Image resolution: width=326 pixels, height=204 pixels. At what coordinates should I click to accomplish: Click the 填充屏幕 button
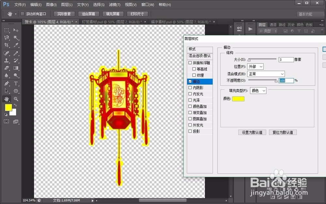click(x=113, y=14)
